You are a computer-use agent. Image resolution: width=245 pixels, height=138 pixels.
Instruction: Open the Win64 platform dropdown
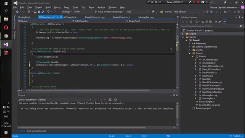coord(83,12)
